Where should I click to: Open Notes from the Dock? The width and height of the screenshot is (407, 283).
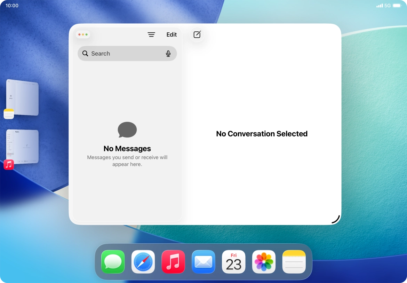pos(294,262)
